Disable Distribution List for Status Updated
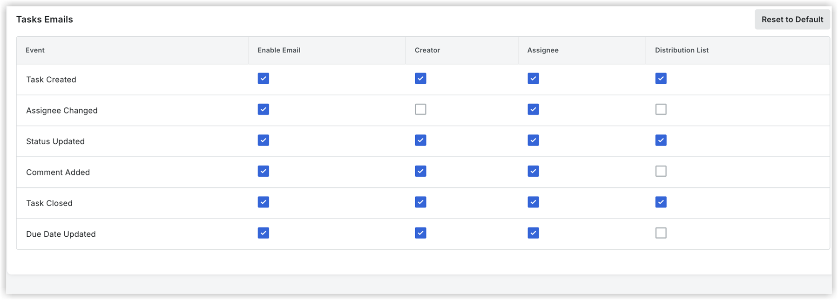838x300 pixels. pyautogui.click(x=661, y=140)
